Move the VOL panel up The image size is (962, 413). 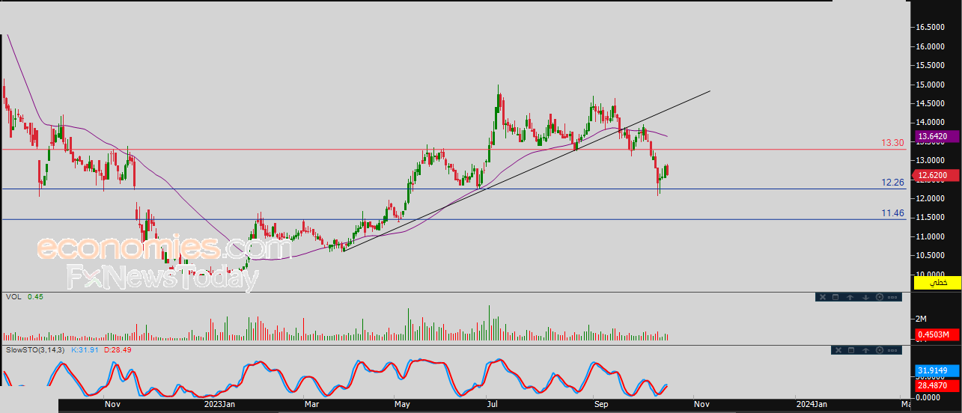pyautogui.click(x=850, y=297)
